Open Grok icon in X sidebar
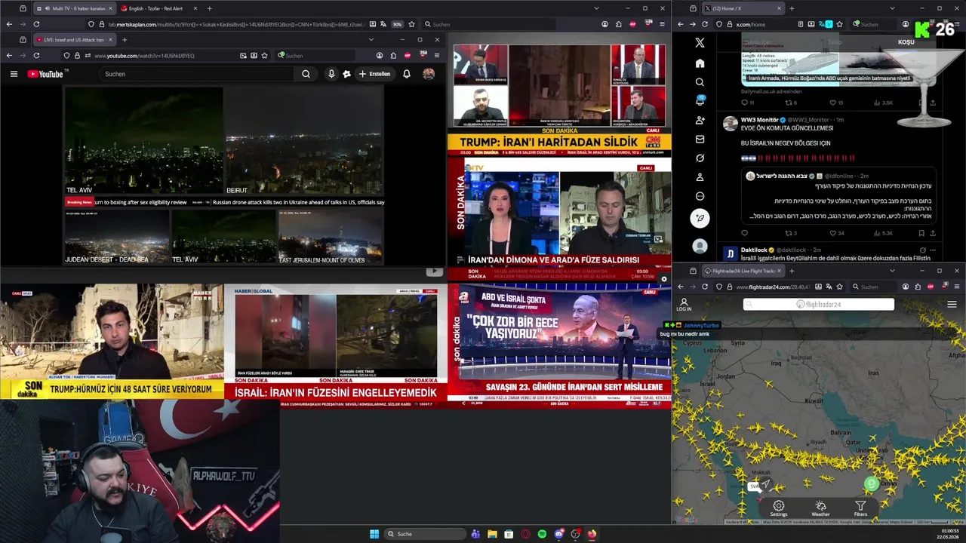 coord(700,158)
